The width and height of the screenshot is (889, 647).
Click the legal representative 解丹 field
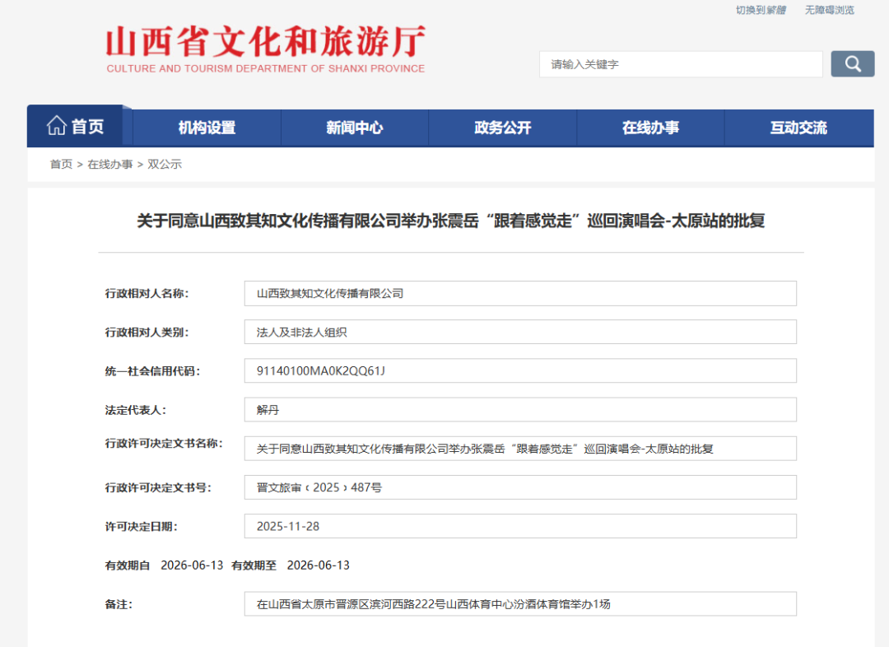[x=520, y=409]
